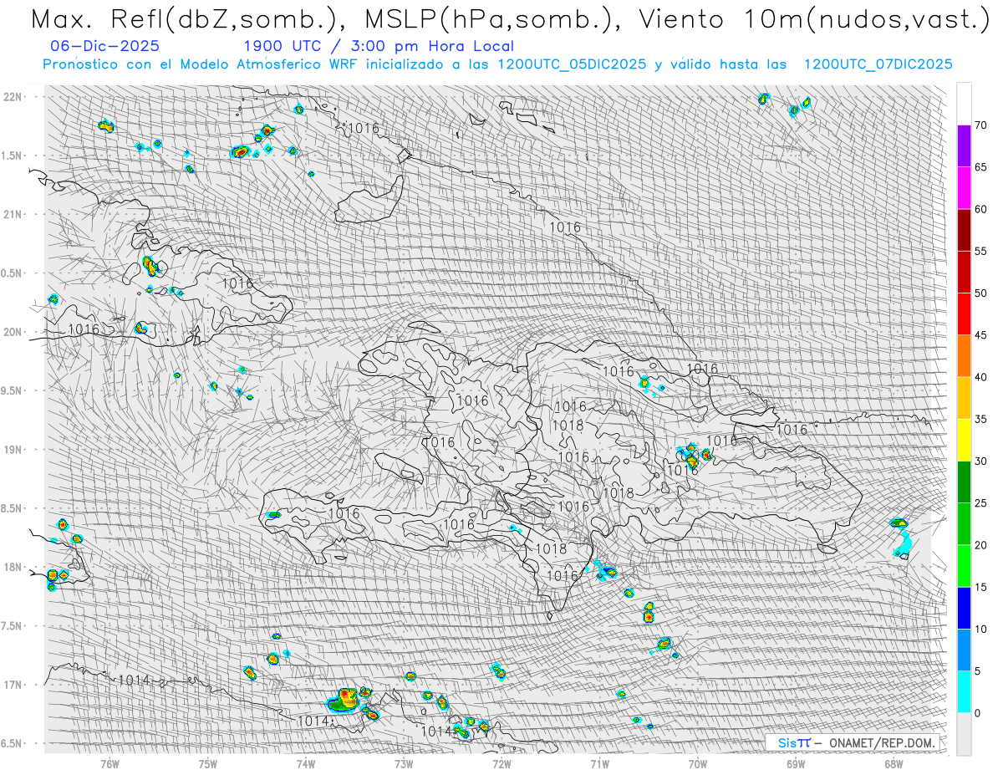The image size is (1003, 775).
Task: Click the '21N' latitude axis label
Action: 14,214
